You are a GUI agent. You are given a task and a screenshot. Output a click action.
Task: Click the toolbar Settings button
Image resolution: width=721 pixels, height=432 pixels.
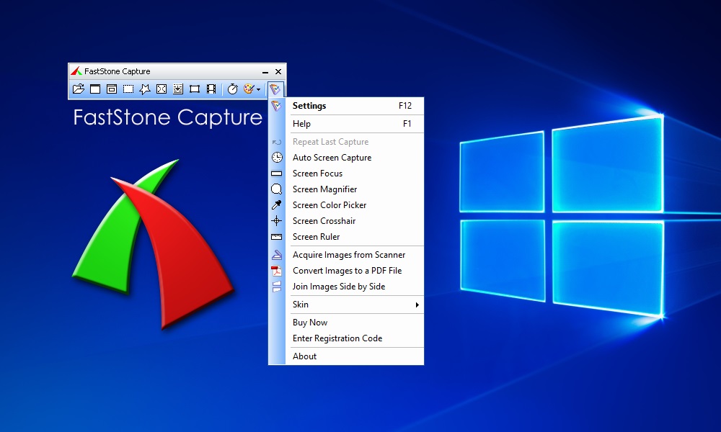[275, 89]
